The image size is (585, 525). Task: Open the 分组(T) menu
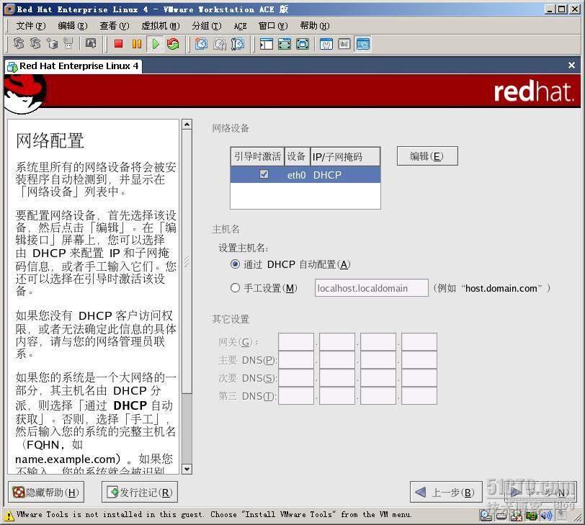207,26
